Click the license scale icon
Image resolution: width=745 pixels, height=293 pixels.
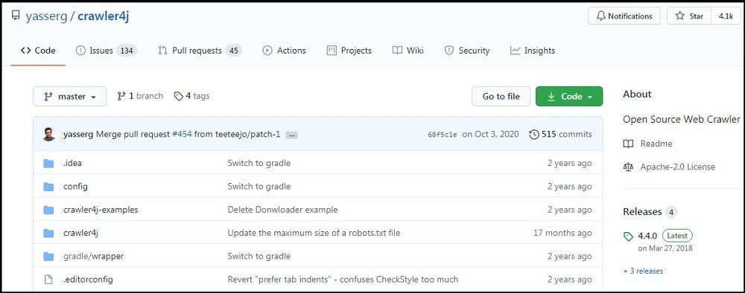tap(628, 167)
